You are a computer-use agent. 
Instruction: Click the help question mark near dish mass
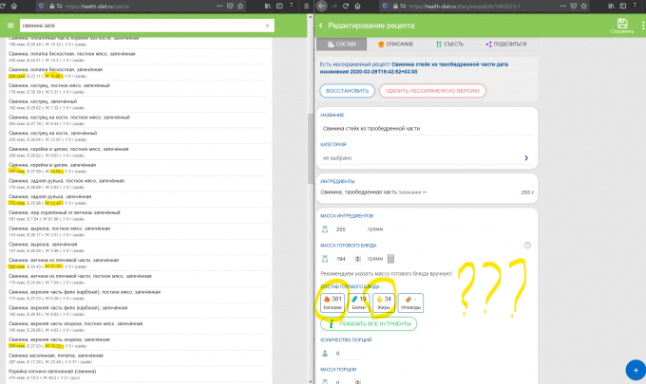point(526,247)
